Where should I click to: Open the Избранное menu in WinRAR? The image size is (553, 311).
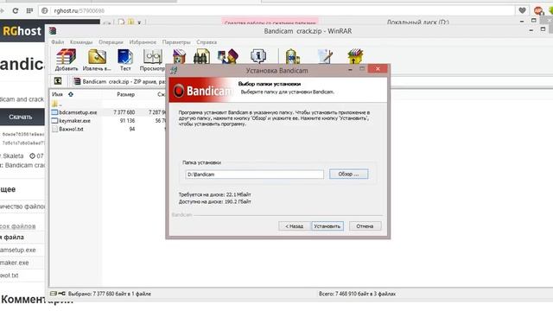click(x=143, y=42)
